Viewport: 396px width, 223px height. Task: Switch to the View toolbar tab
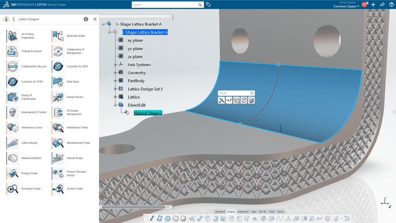coord(254,211)
